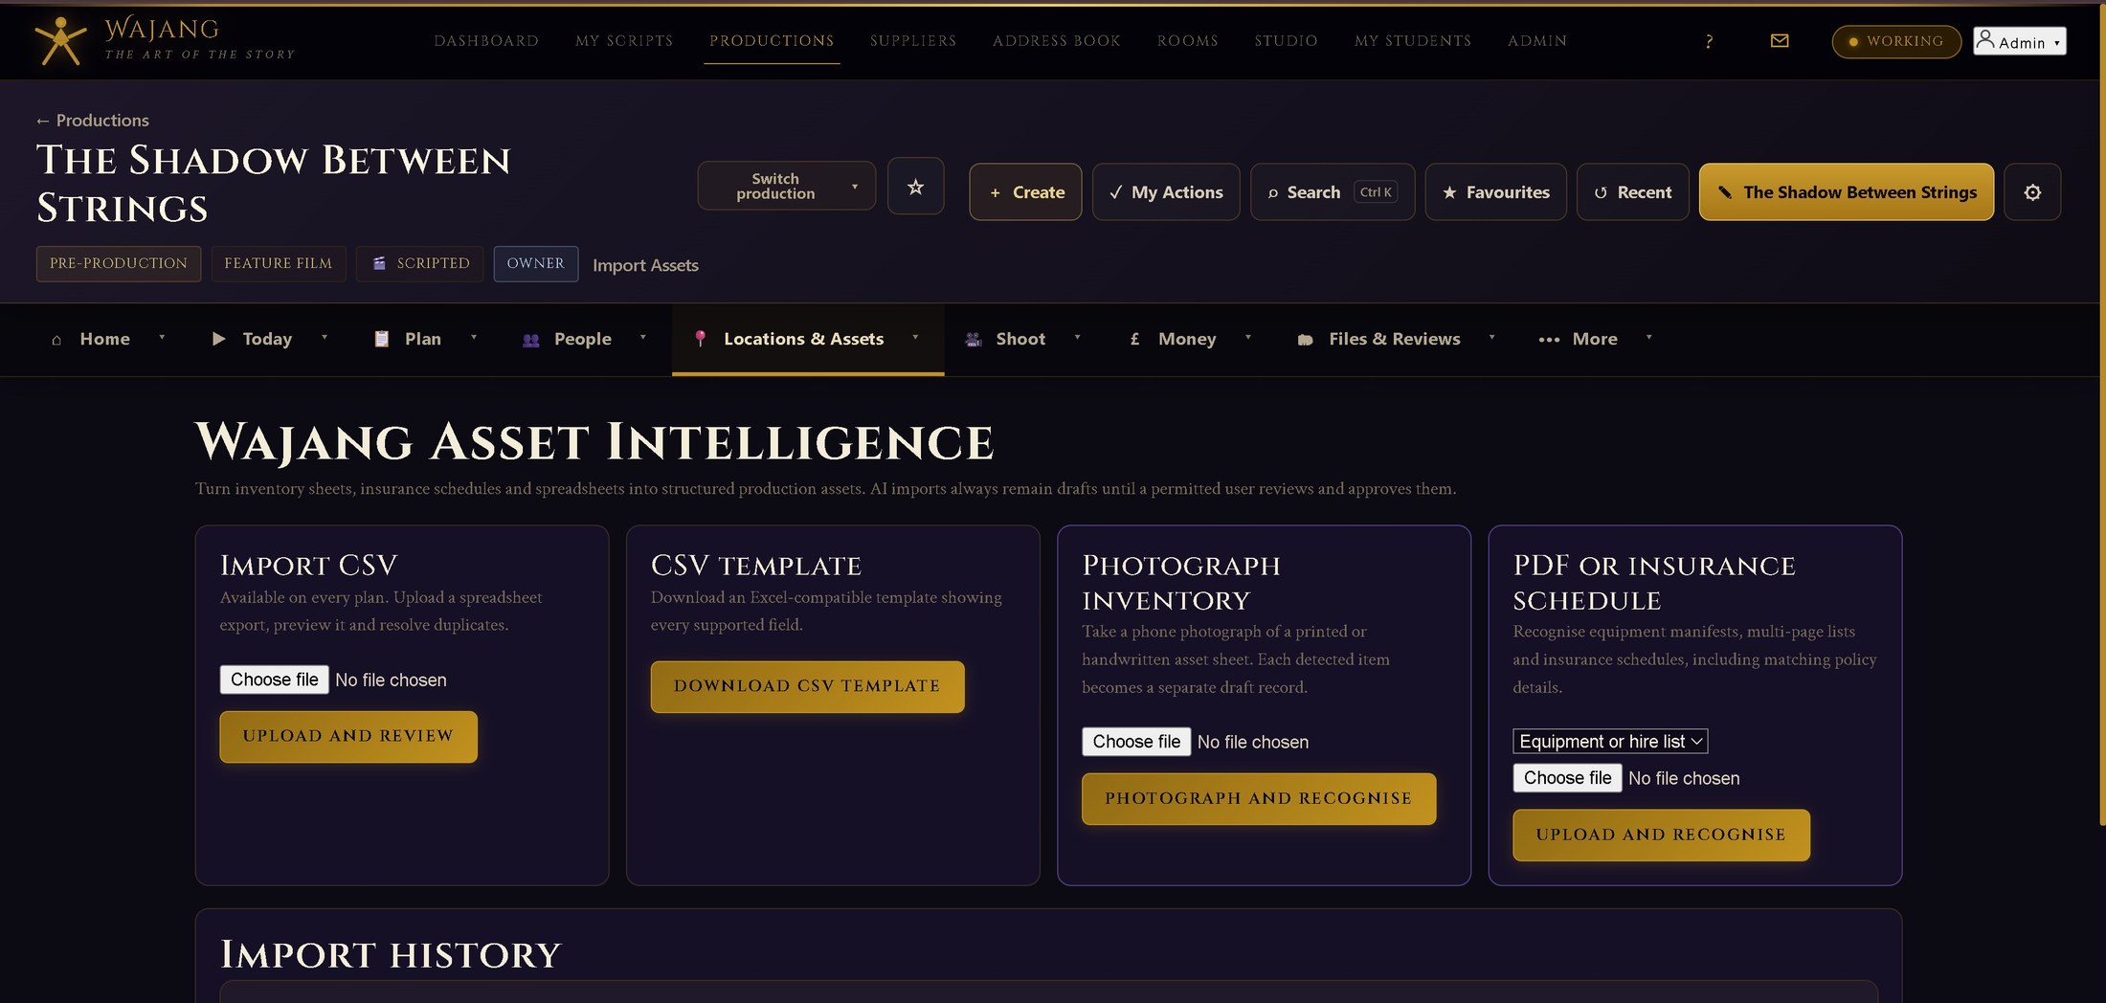Expand the Money menu arrow
This screenshot has height=1003, width=2106.
pos(1248,338)
